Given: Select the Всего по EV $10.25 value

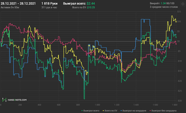Looking at the screenshot, I should [x=83, y=8].
